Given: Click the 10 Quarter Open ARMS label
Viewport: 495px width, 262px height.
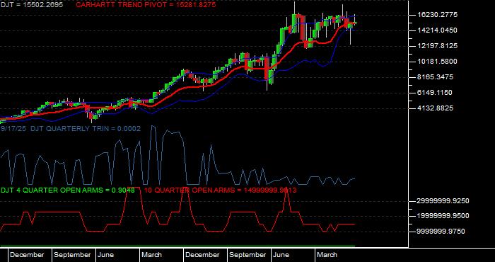Looking at the screenshot, I should point(220,190).
